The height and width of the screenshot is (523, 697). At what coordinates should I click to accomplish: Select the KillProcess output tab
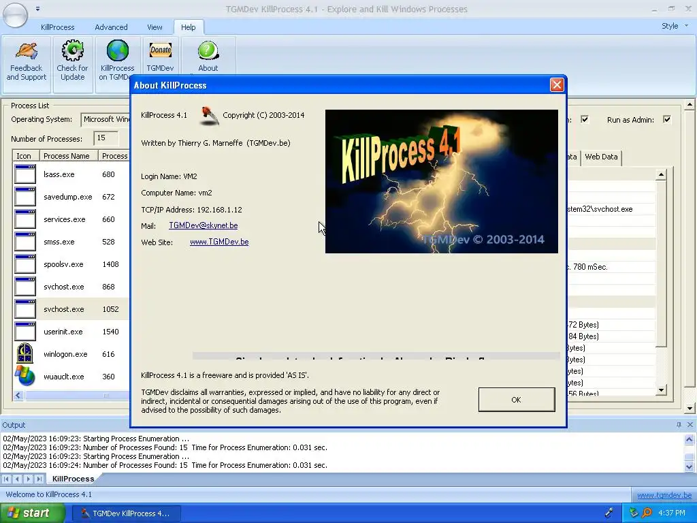click(73, 479)
